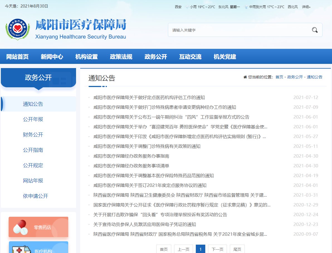332x253 pixels.
Task: Click the home icon in breadcrumb
Action: [245, 77]
